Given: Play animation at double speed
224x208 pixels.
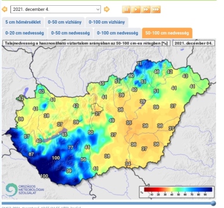Looking at the screenshot, I should 146,9.
